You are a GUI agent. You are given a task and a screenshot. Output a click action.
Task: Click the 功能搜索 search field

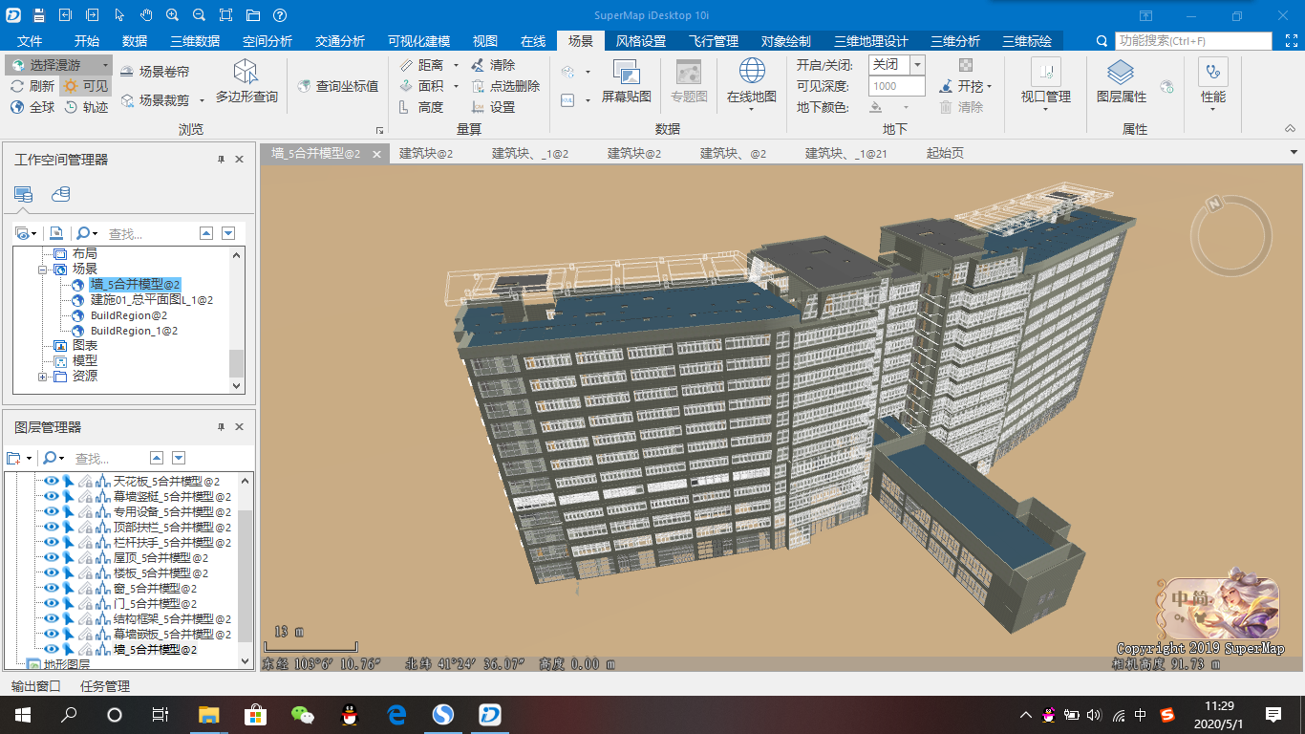(1194, 41)
